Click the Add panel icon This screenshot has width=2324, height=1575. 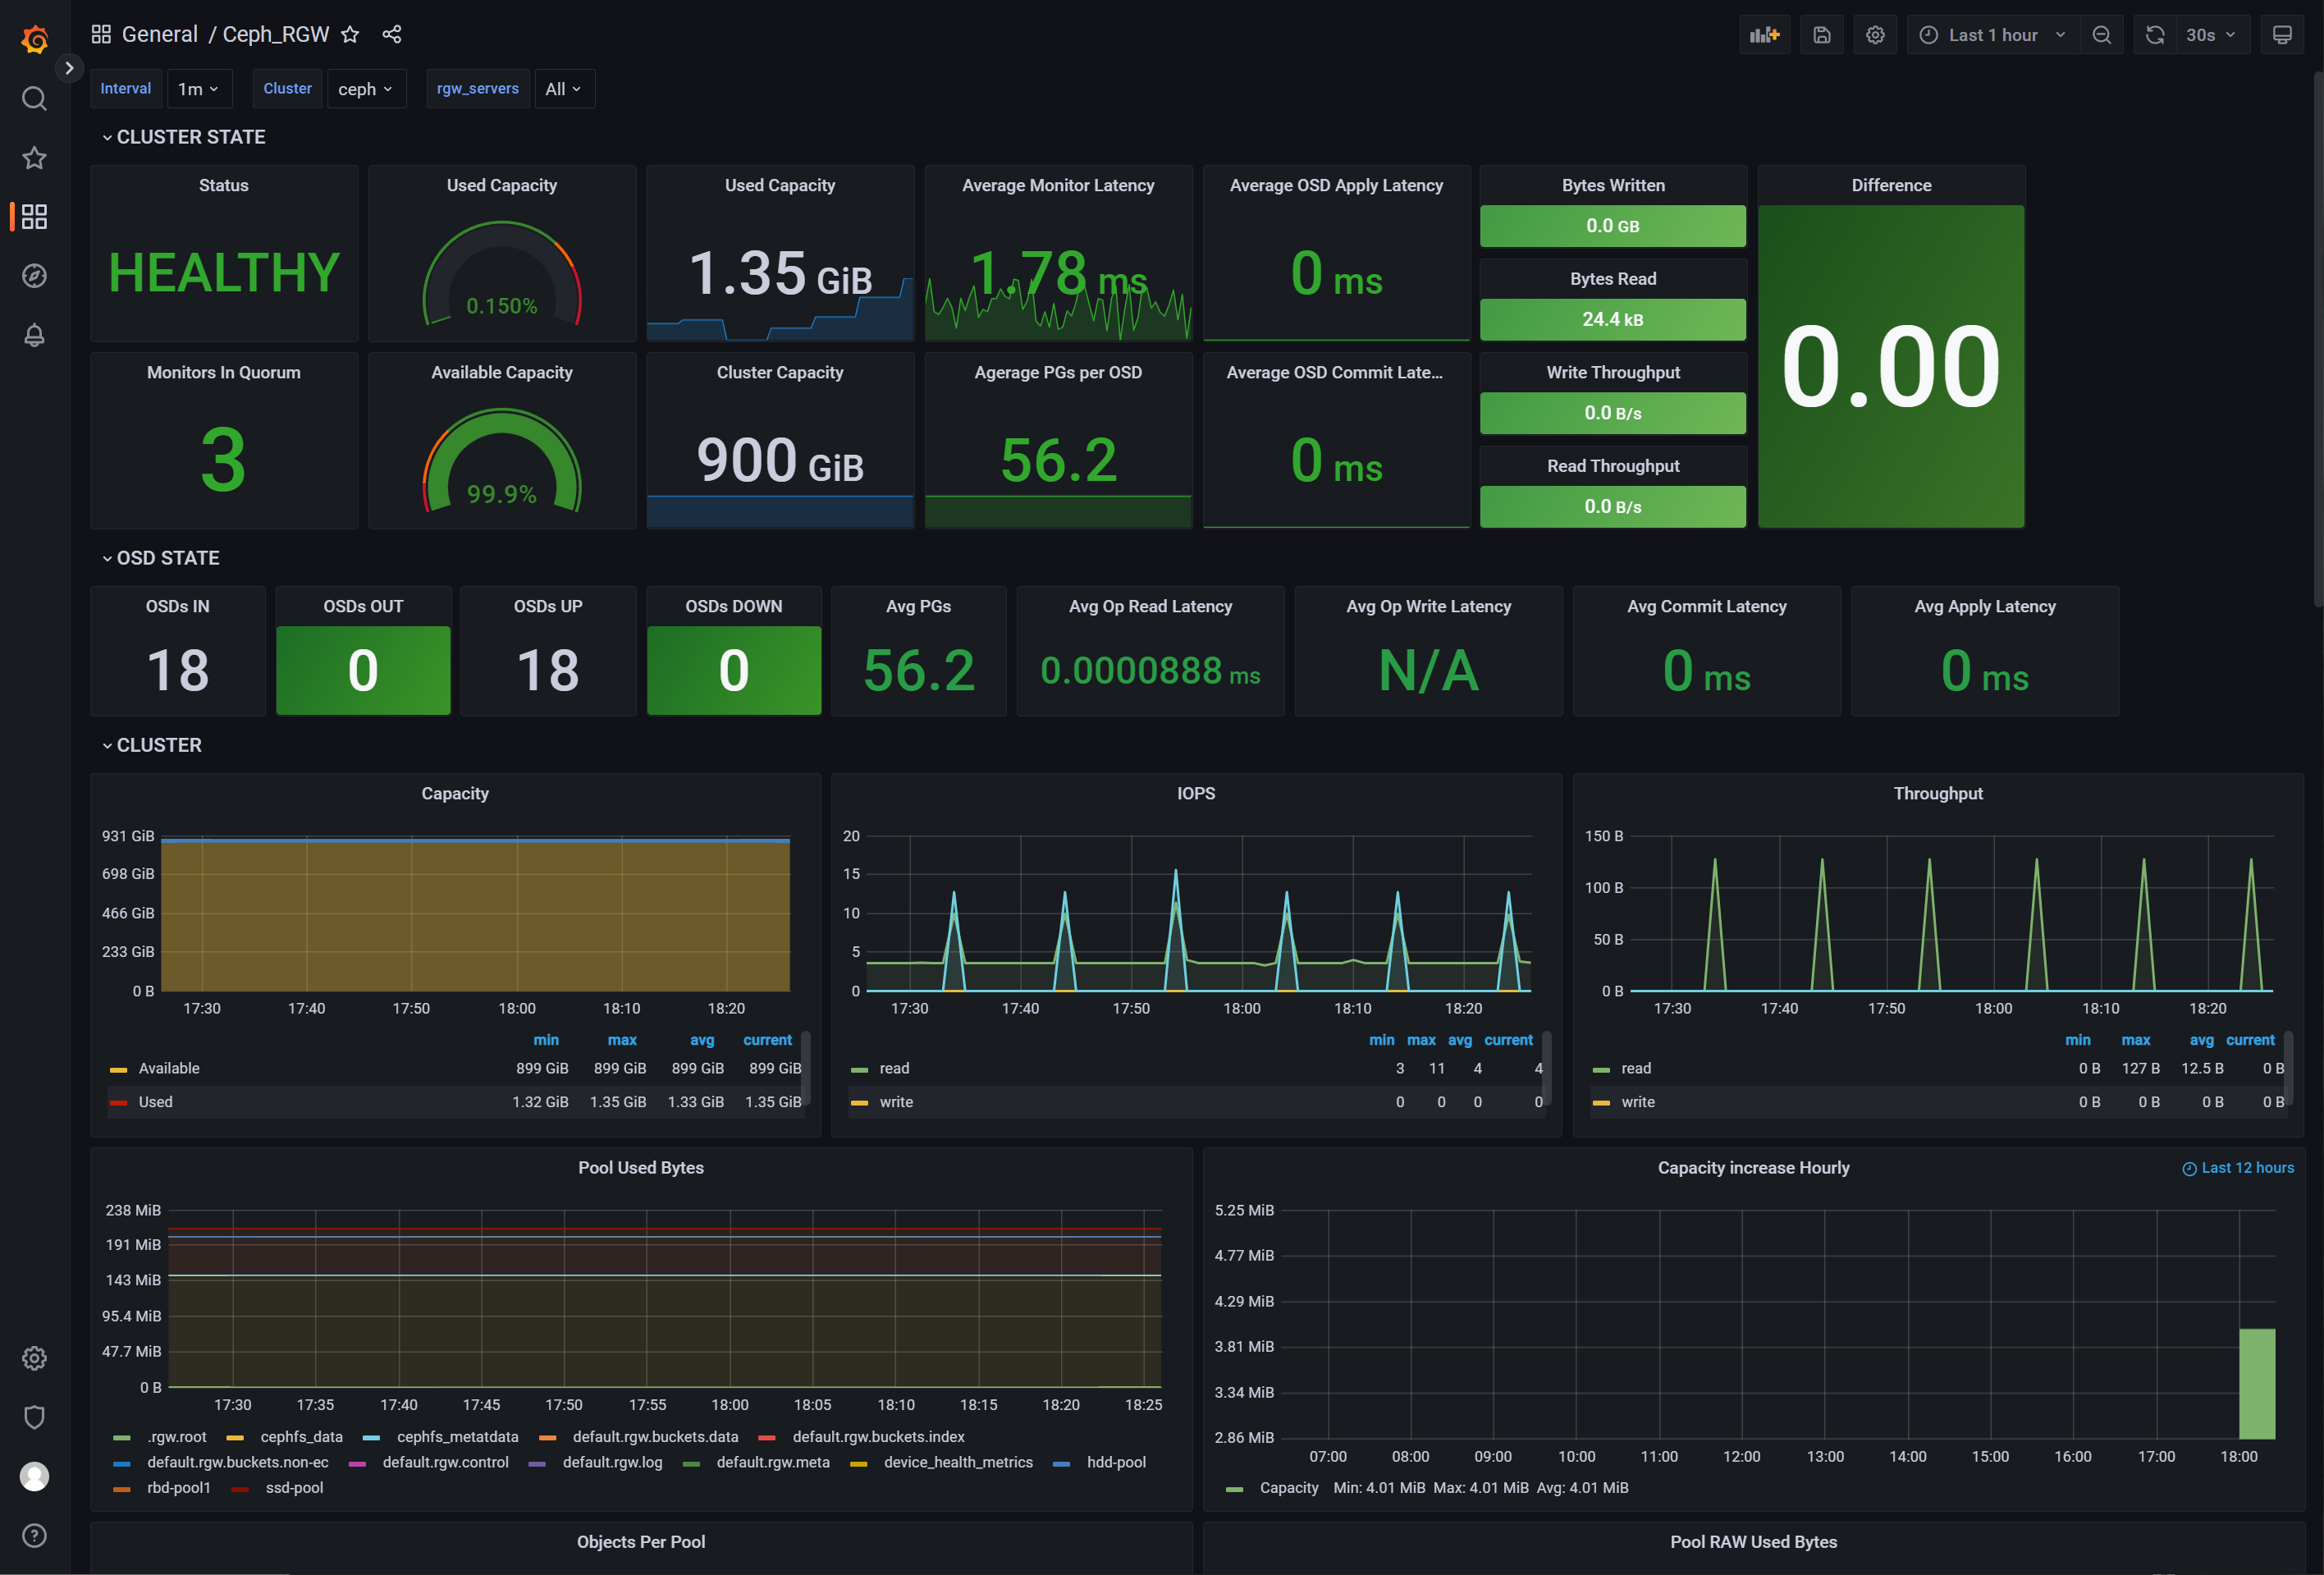[x=1764, y=35]
